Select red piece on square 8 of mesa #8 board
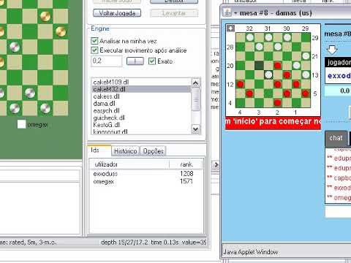Screen dimensions: 351x263 click(249, 94)
